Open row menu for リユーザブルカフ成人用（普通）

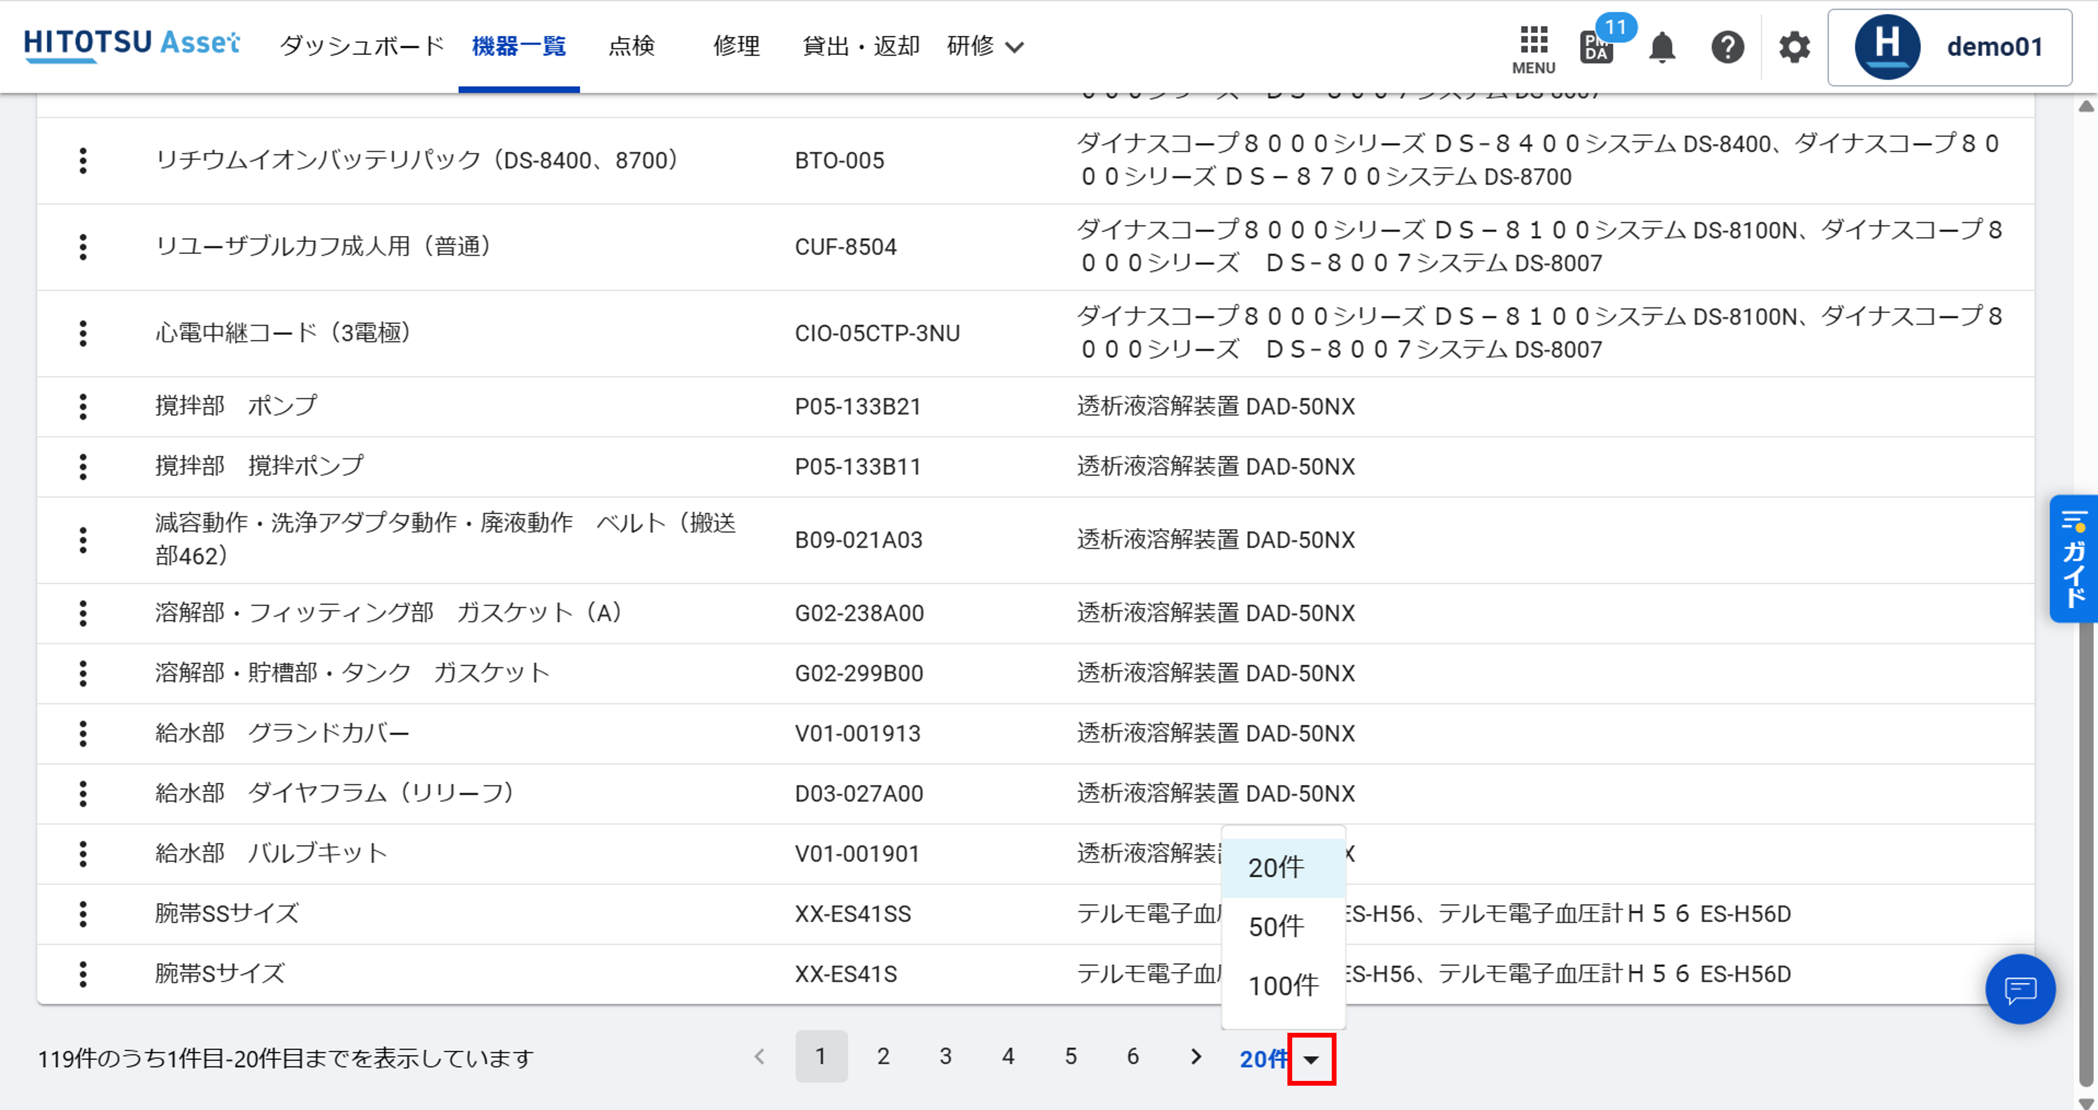(x=82, y=246)
